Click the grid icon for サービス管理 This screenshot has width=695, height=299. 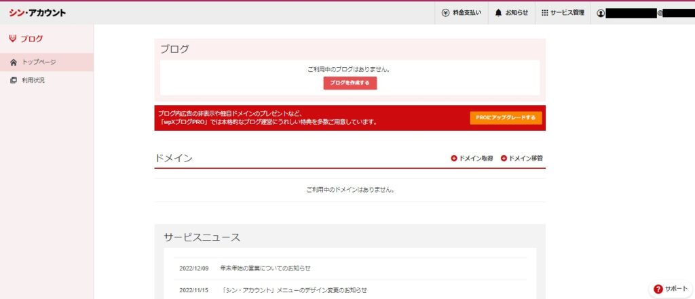544,13
